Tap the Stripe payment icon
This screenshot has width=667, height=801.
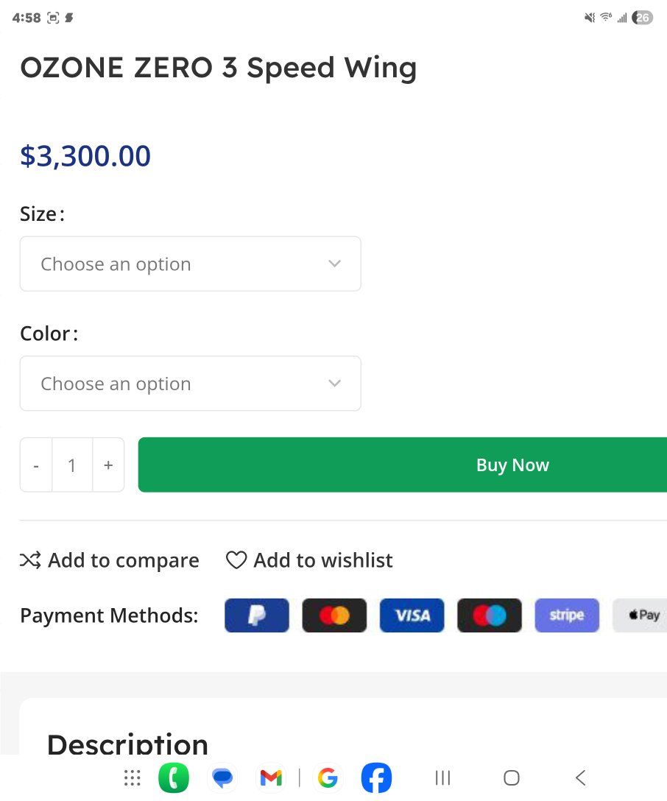point(567,615)
